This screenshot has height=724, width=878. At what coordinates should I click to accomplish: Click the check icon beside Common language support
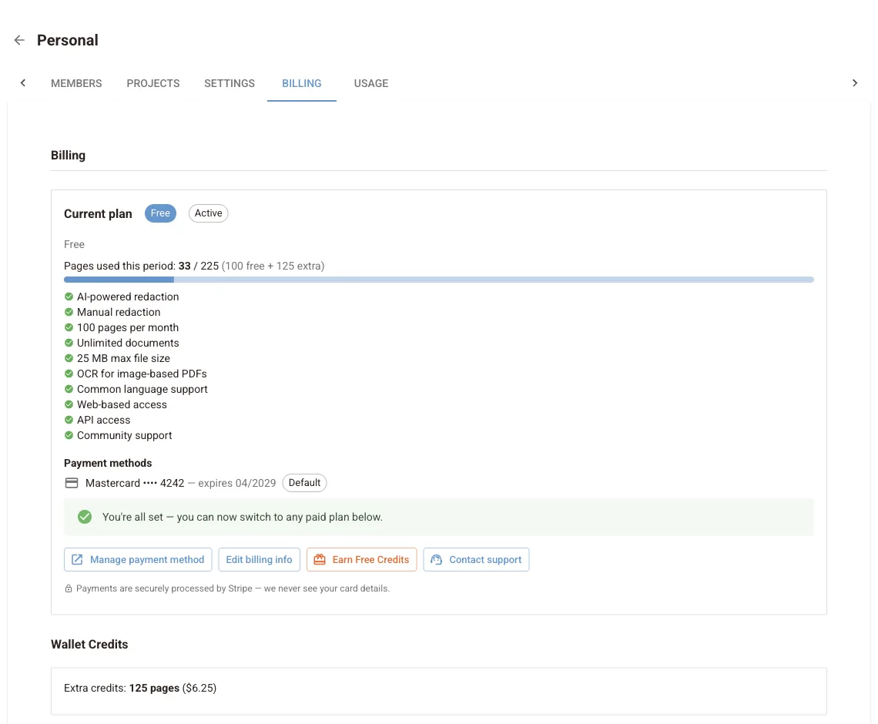click(69, 389)
